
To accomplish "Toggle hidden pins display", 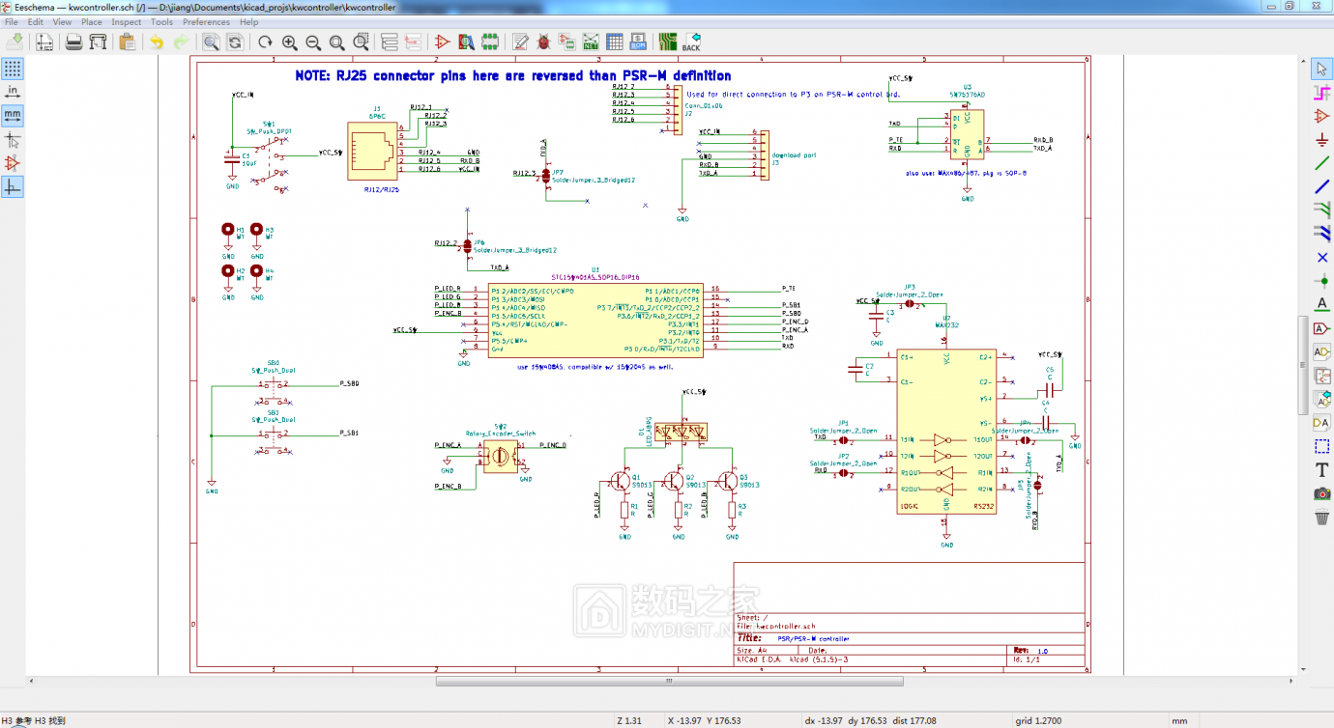I will (13, 163).
